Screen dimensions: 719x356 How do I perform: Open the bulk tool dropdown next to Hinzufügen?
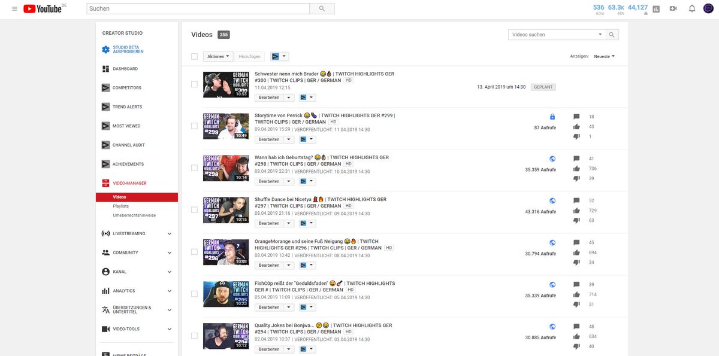click(x=279, y=56)
